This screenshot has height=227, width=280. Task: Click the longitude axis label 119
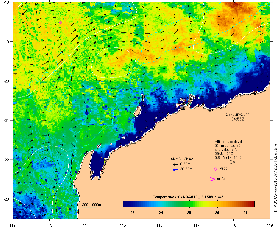click(270, 225)
